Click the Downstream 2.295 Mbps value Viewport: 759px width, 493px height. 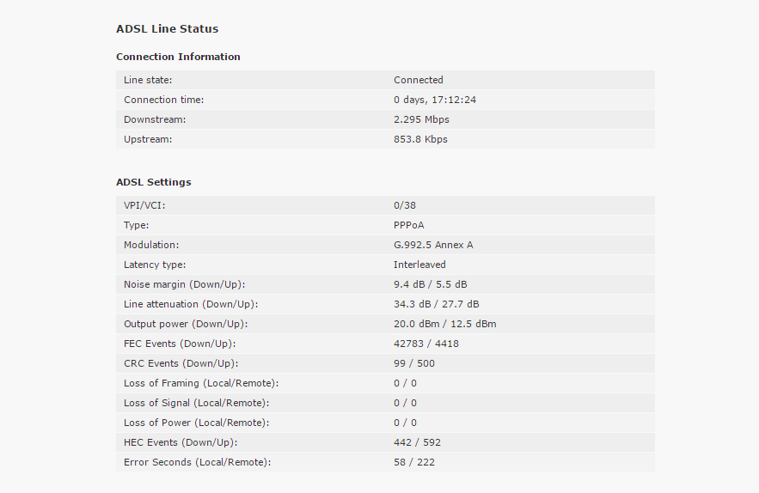click(x=421, y=119)
